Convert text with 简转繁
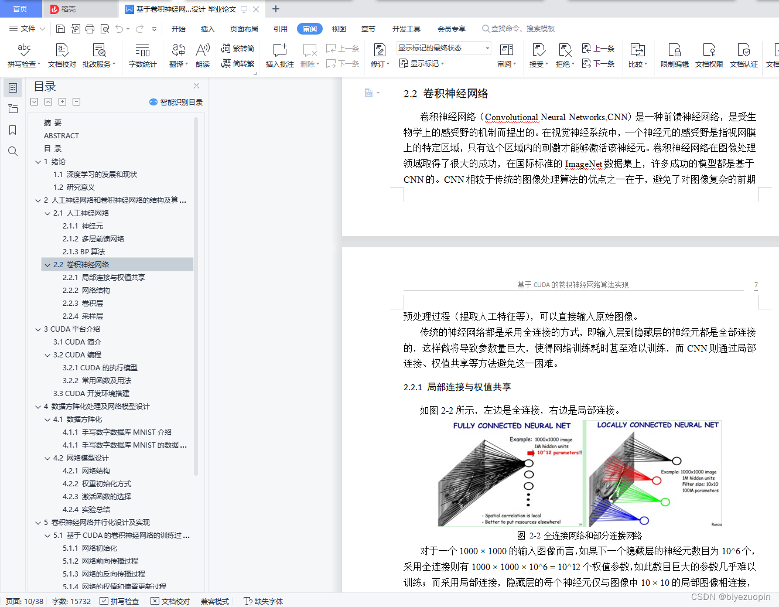This screenshot has height=607, width=779. pos(238,64)
